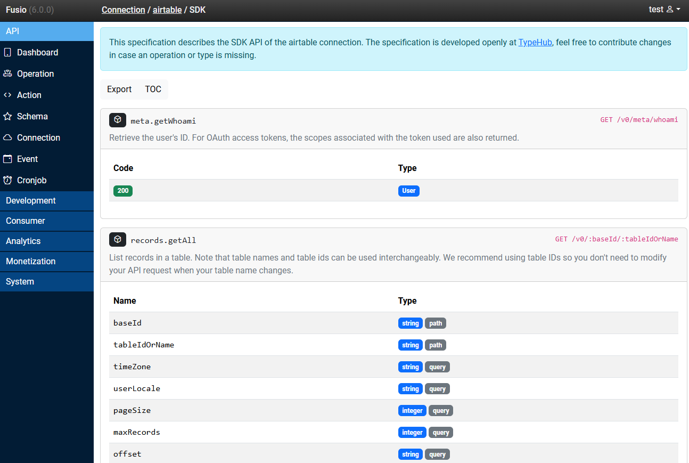689x463 pixels.
Task: Click the box icon beside records.getAll
Action: [x=118, y=239]
